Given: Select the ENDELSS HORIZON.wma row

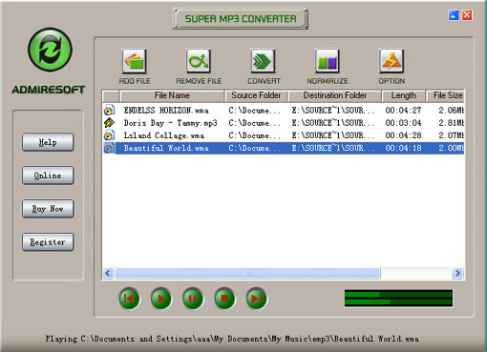Looking at the screenshot, I should [284, 111].
